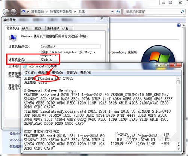Click the "FEATURE SimulationProcess" line
Viewport: 188px width, 156px height.
pyautogui.click(x=97, y=111)
